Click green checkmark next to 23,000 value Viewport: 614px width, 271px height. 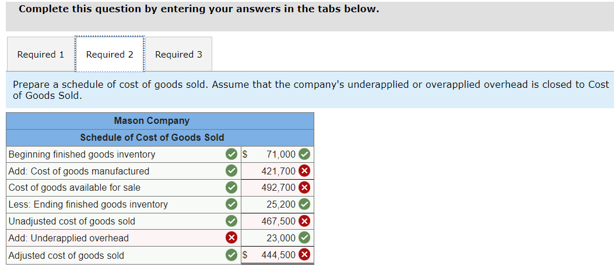tap(304, 238)
